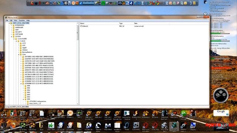This screenshot has height=133, width=237.
Task: Collapse the Class key arrow
Action: pos(19,54)
